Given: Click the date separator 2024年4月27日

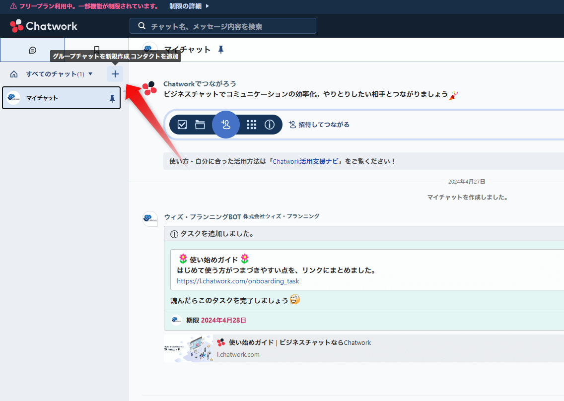Looking at the screenshot, I should tap(467, 182).
